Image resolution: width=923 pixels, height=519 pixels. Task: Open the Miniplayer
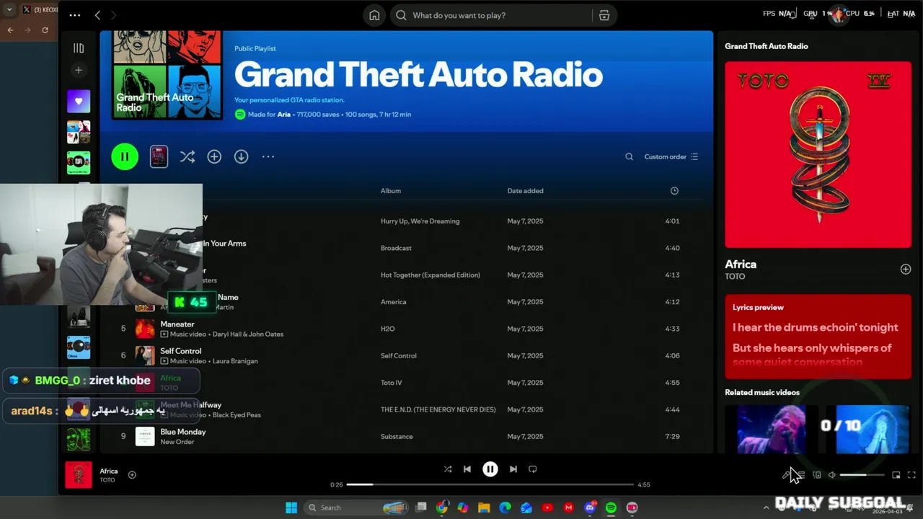(896, 475)
